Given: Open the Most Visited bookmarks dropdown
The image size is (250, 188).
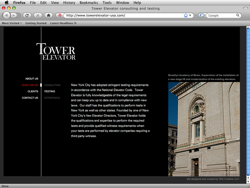Looking at the screenshot, I should point(12,23).
